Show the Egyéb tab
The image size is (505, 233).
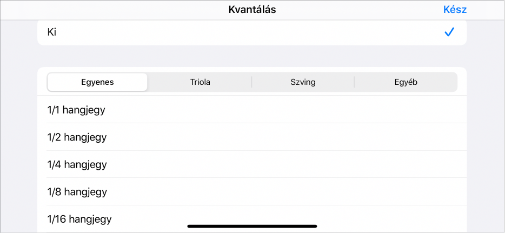(x=406, y=82)
